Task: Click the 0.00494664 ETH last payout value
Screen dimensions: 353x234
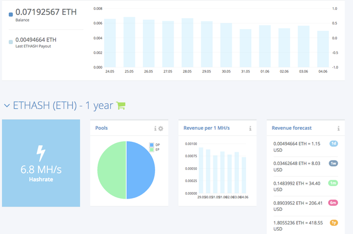Action: (36, 40)
